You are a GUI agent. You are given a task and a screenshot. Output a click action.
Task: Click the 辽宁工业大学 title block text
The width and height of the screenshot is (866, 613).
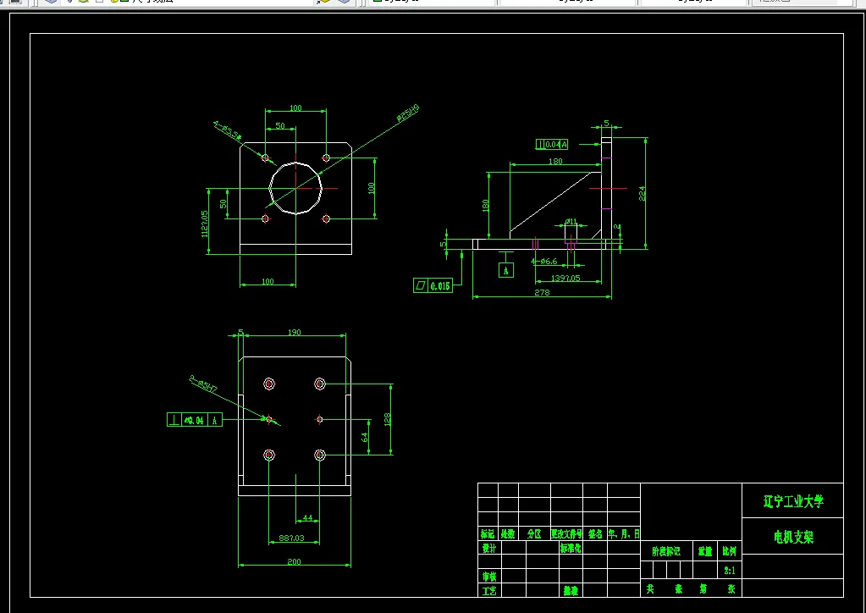pyautogui.click(x=793, y=501)
